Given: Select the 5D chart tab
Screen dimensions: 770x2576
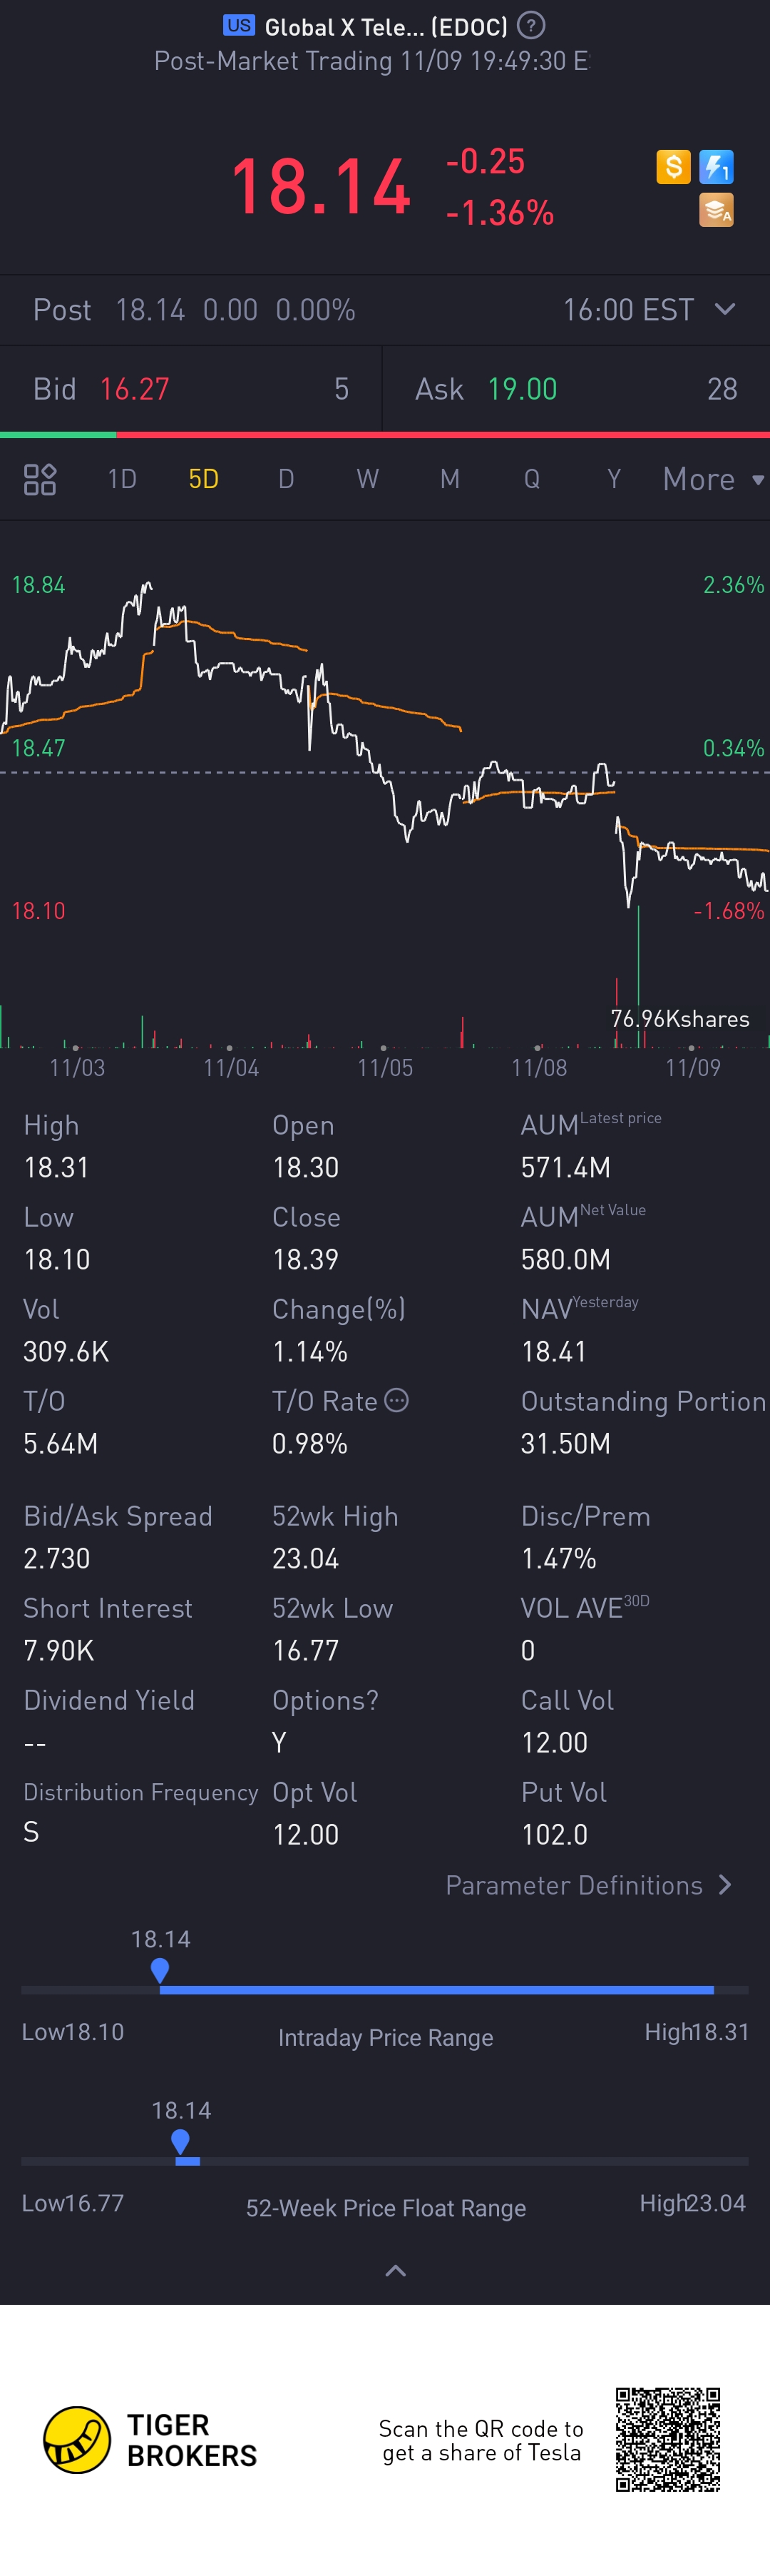Looking at the screenshot, I should coord(204,479).
